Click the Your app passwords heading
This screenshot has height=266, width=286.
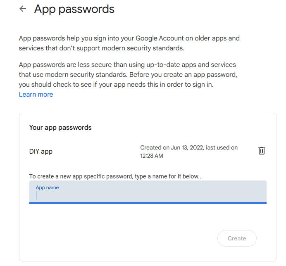[x=60, y=127]
